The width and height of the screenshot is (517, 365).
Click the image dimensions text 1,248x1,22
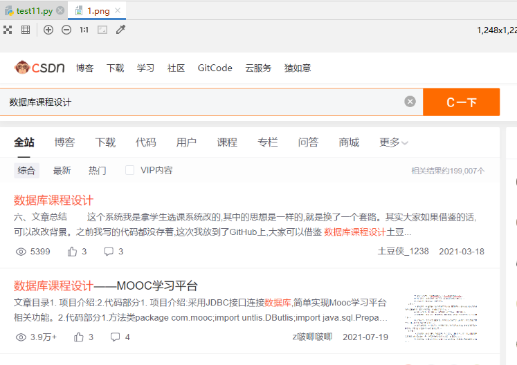[x=496, y=30]
